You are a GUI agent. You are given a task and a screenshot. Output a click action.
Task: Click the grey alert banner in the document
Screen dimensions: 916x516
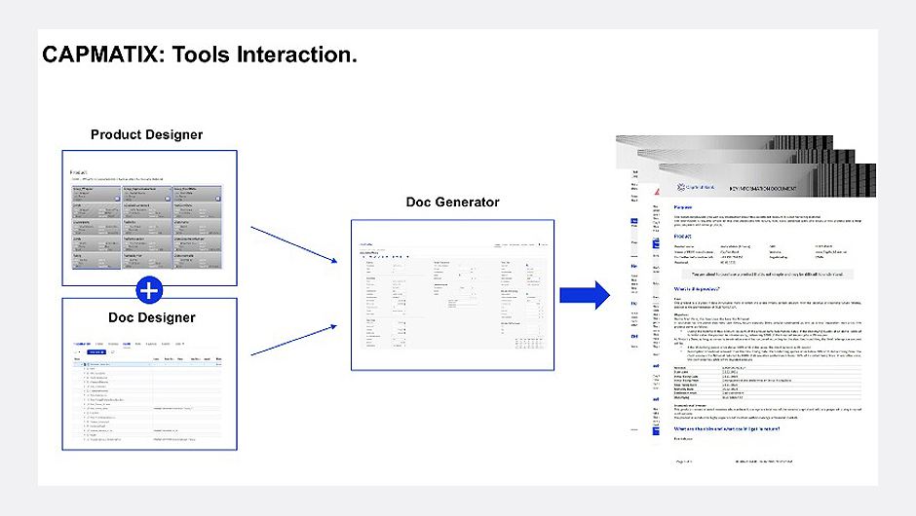[x=767, y=274]
